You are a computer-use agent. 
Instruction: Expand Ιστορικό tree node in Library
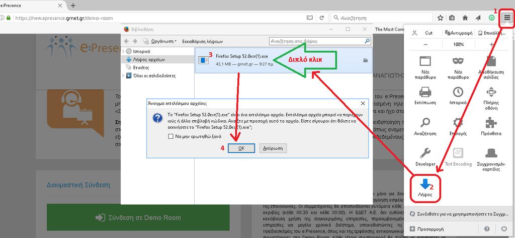pyautogui.click(x=123, y=52)
